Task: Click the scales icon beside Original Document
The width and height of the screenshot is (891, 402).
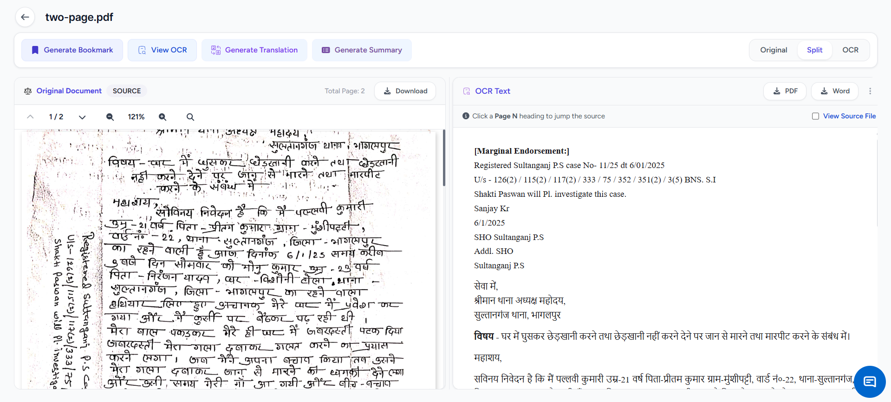Action: 28,91
